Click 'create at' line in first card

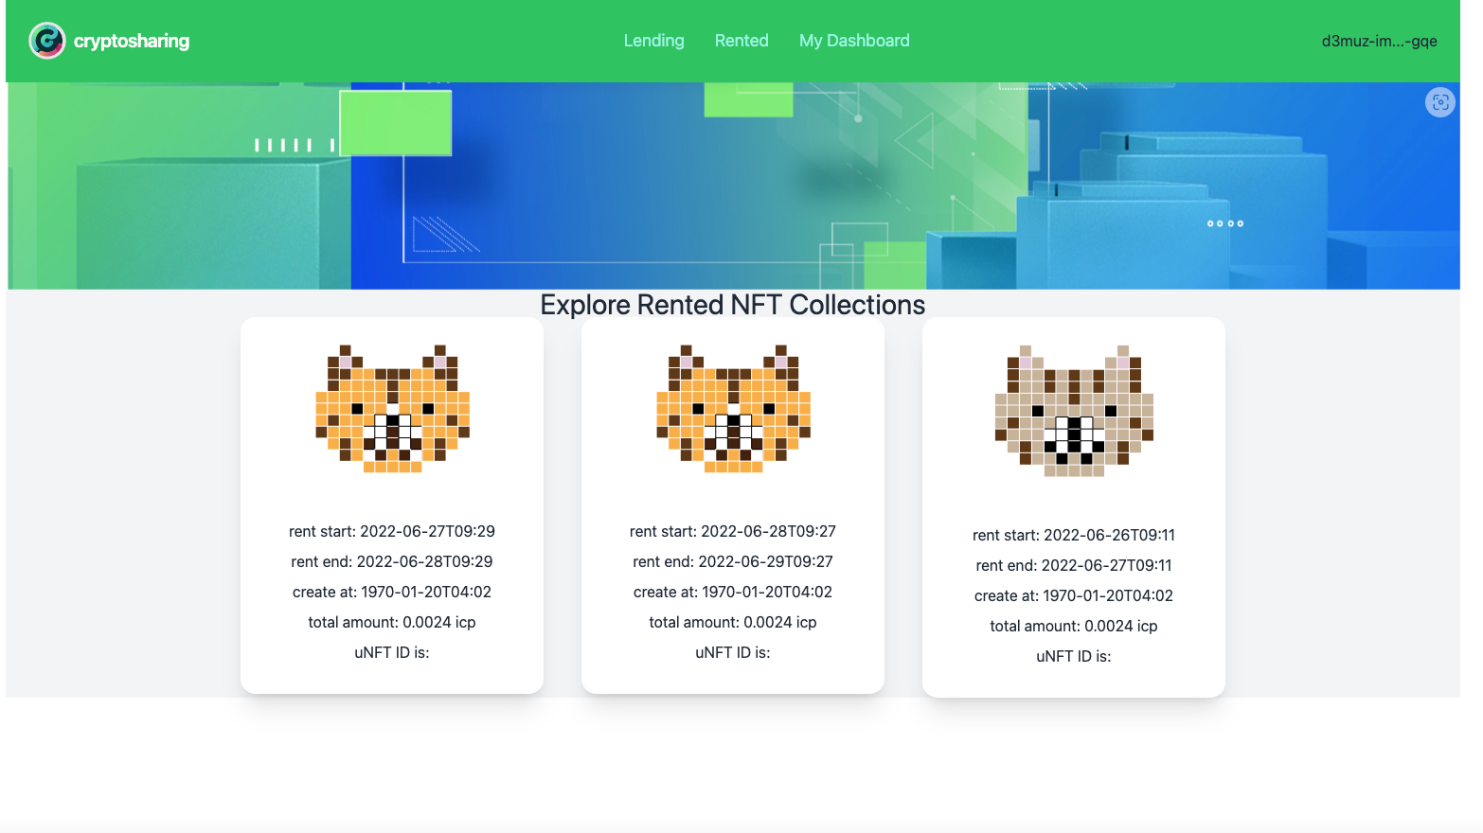pos(392,592)
